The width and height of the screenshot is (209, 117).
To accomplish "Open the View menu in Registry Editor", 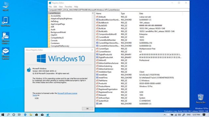I will (61, 6).
